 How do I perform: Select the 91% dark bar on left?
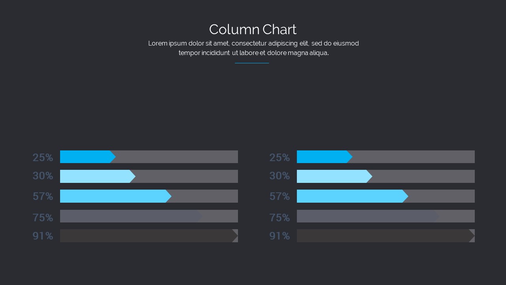147,236
